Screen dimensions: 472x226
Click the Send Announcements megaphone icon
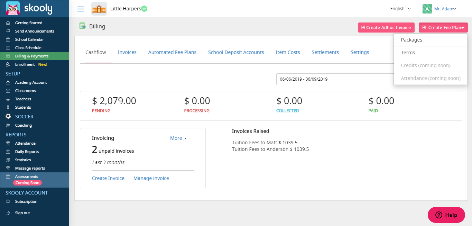pyautogui.click(x=8, y=31)
